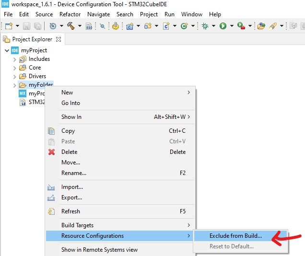This screenshot has width=305, height=256.
Task: Click the green new class icon
Action: click(x=184, y=26)
